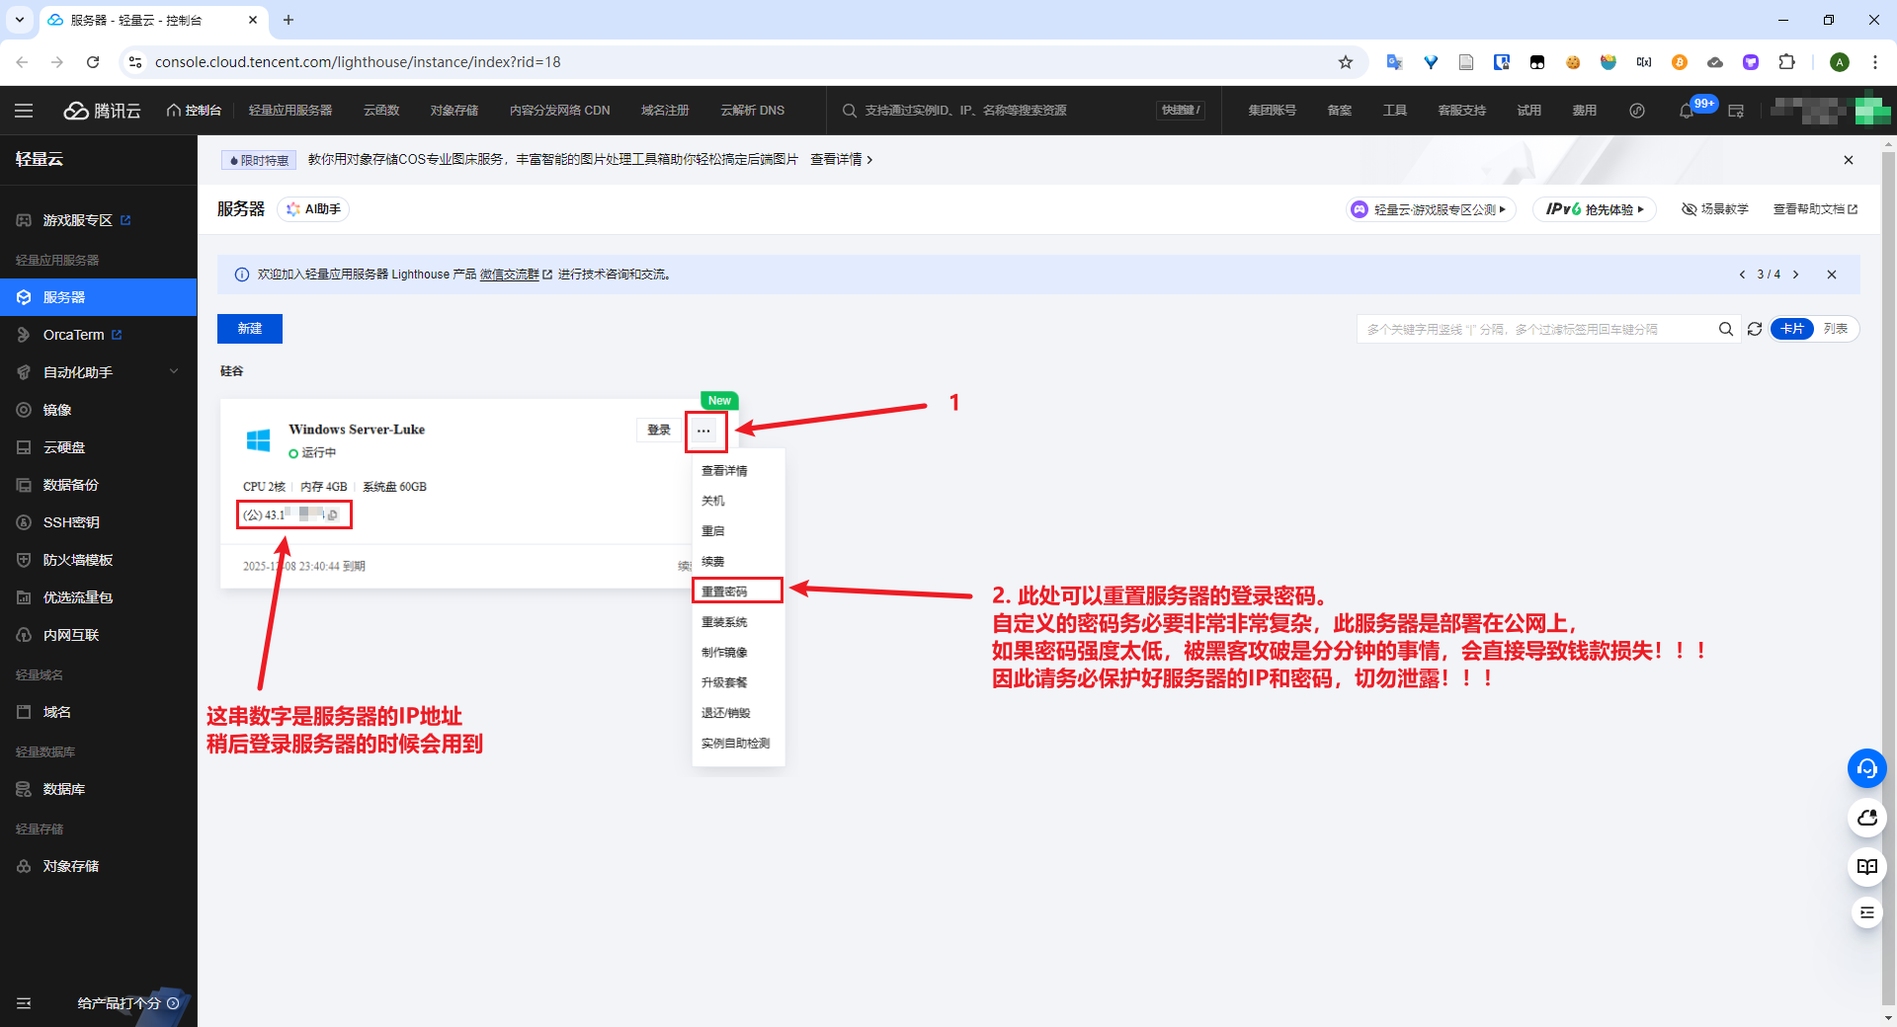This screenshot has height=1027, width=1897.
Task: Open the customer service headset floating button
Action: (1867, 768)
